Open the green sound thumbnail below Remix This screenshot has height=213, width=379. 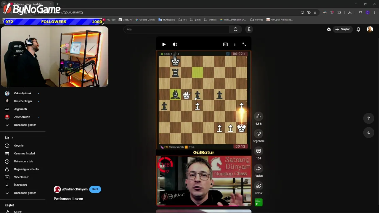pos(258,203)
